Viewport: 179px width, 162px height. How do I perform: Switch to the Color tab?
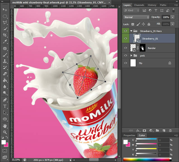tap(142, 135)
